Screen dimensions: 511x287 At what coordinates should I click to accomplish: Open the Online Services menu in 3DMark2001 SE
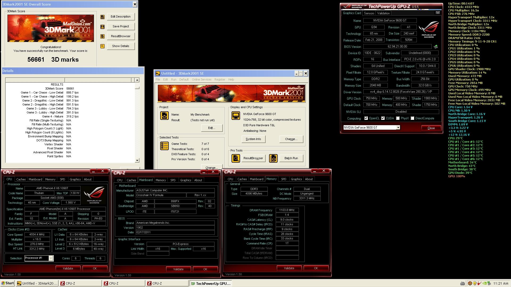(201, 79)
